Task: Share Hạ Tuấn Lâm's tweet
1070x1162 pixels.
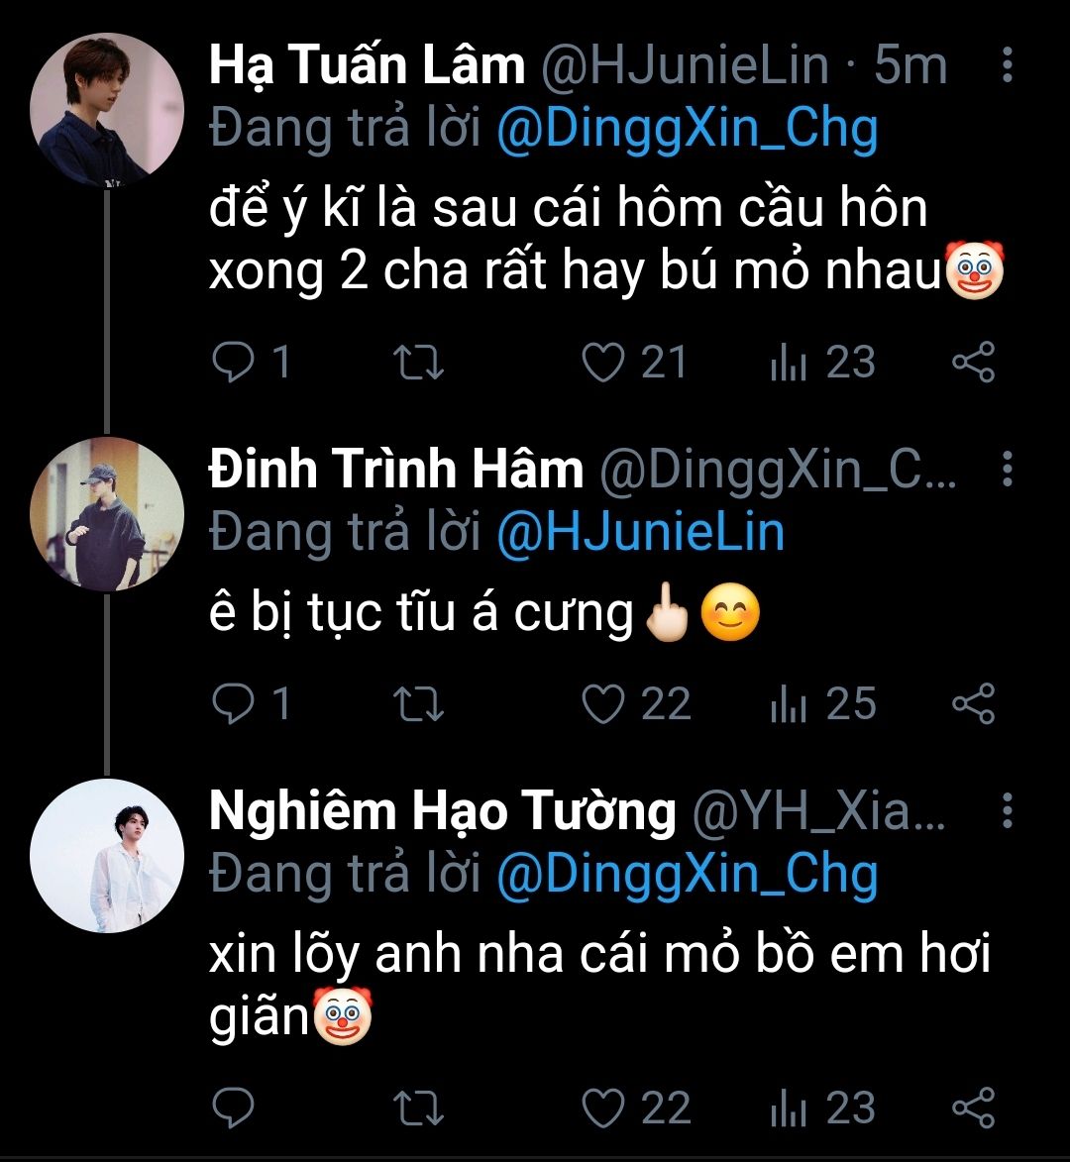Action: pyautogui.click(x=973, y=363)
